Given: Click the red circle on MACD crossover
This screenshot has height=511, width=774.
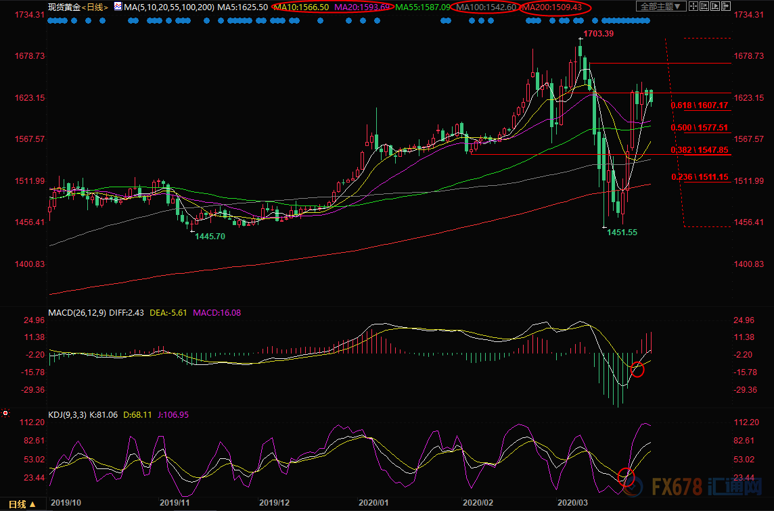Looking at the screenshot, I should click(637, 370).
